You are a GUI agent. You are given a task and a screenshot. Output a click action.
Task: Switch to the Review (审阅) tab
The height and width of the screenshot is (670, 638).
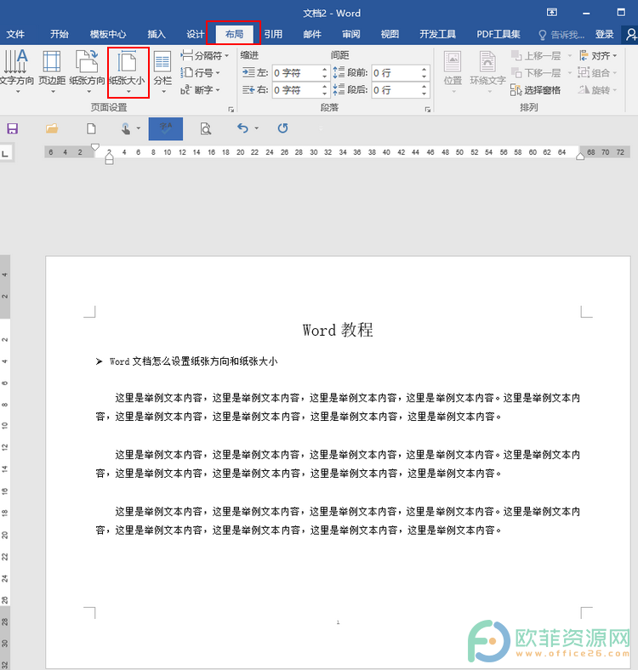pos(351,34)
